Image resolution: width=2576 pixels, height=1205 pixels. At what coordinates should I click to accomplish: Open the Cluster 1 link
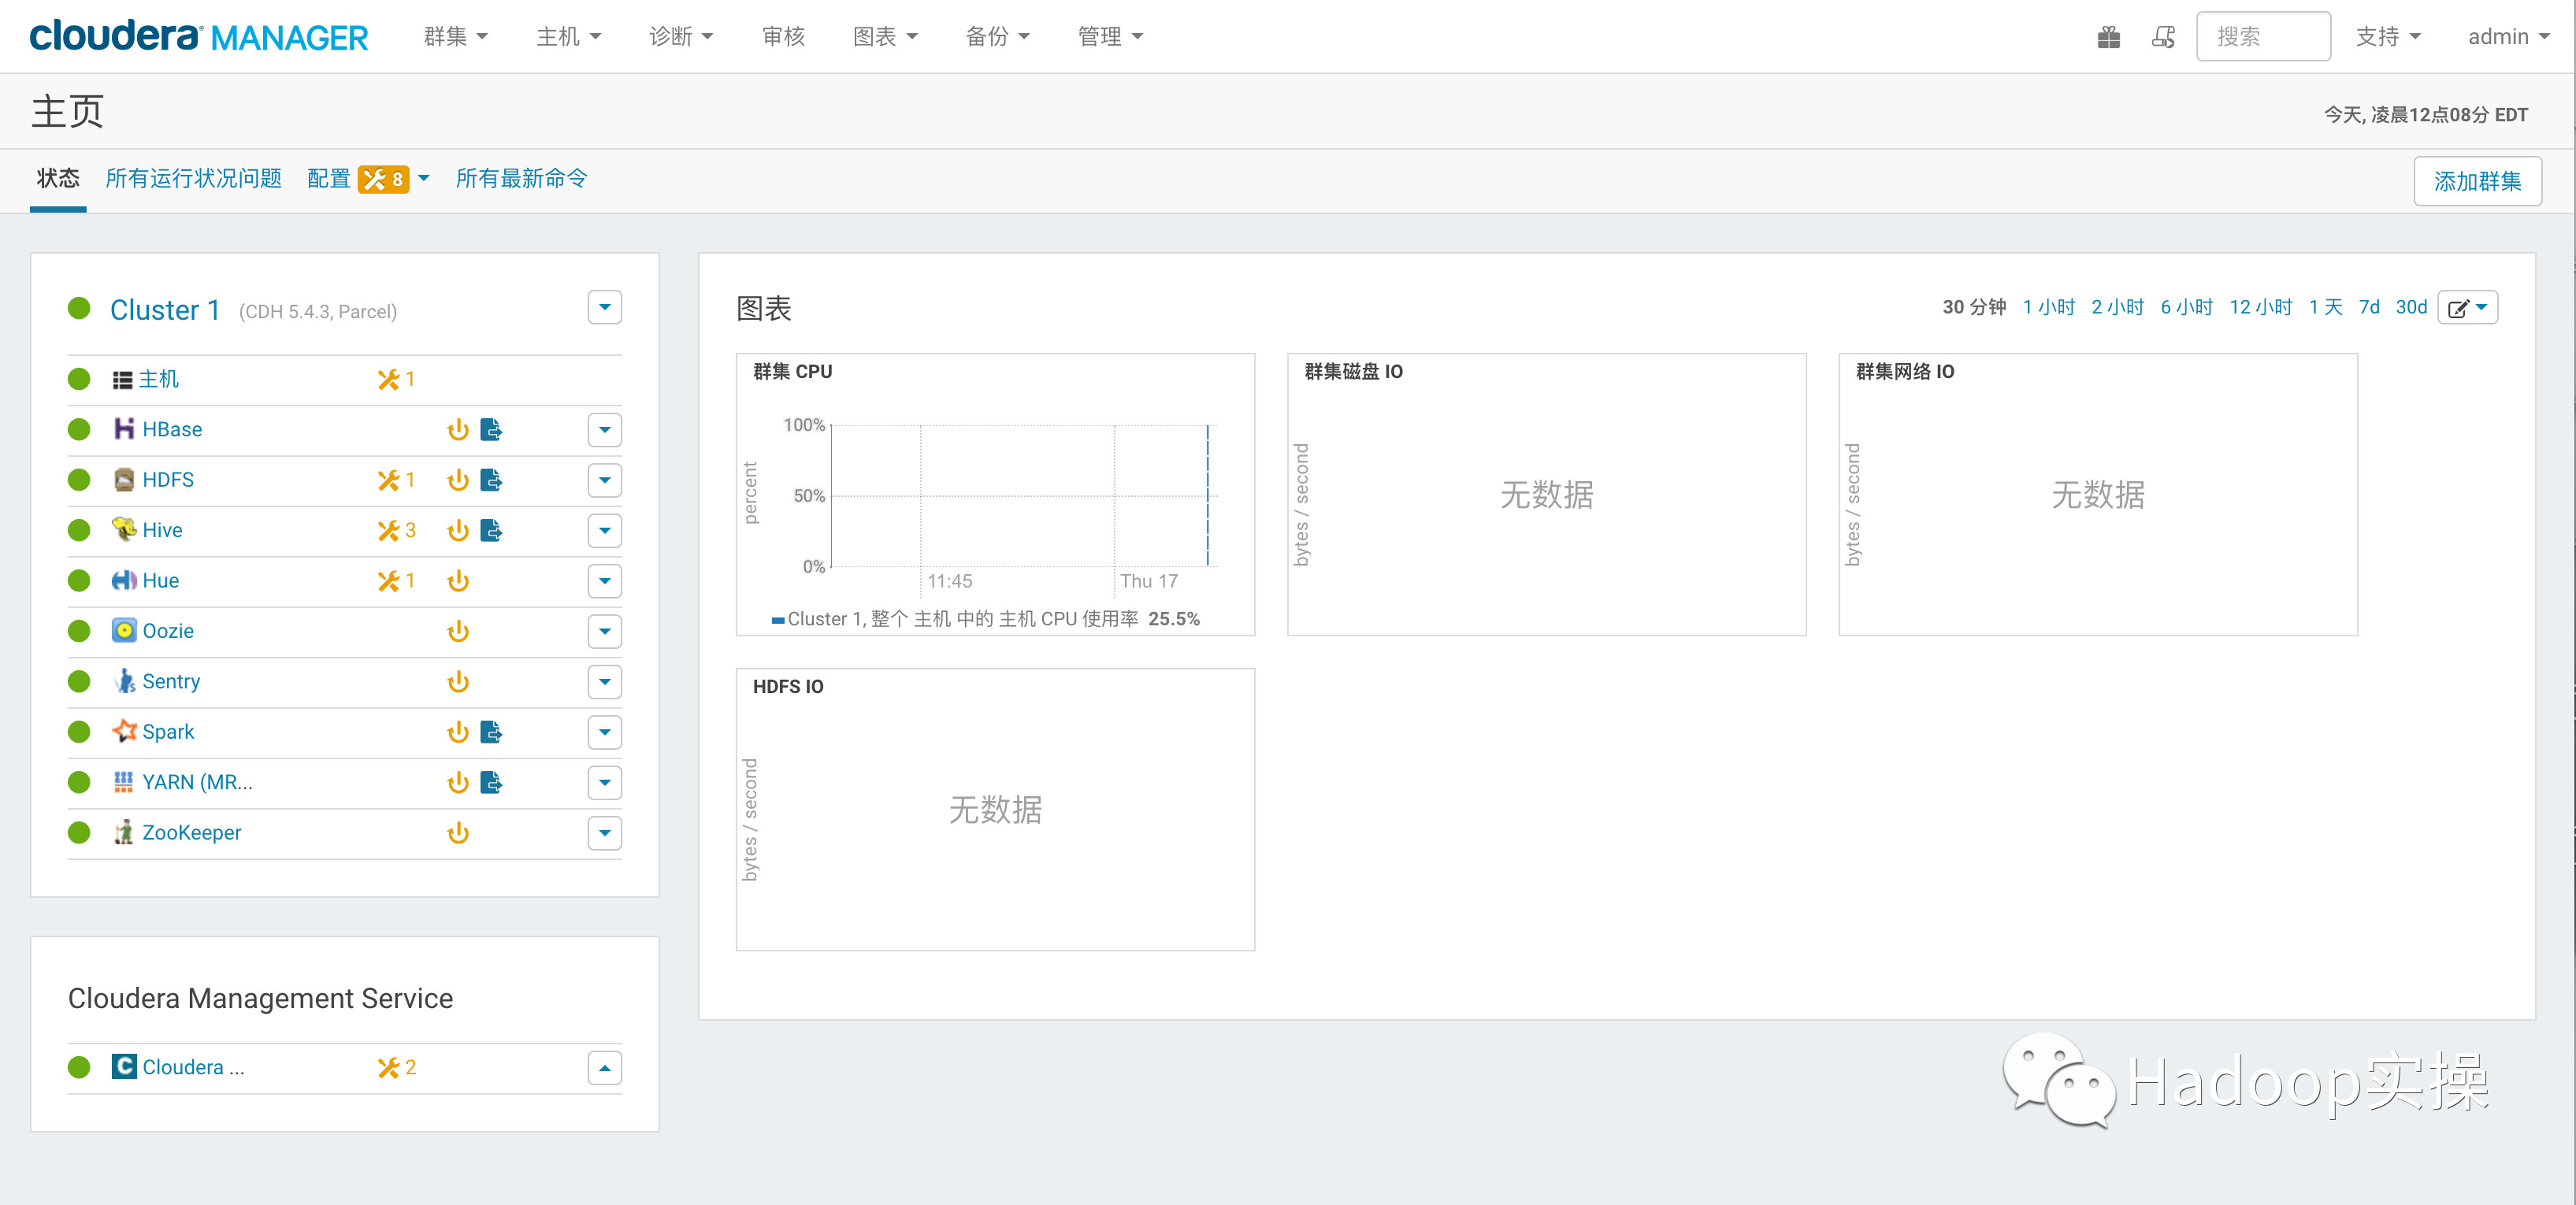coord(165,310)
